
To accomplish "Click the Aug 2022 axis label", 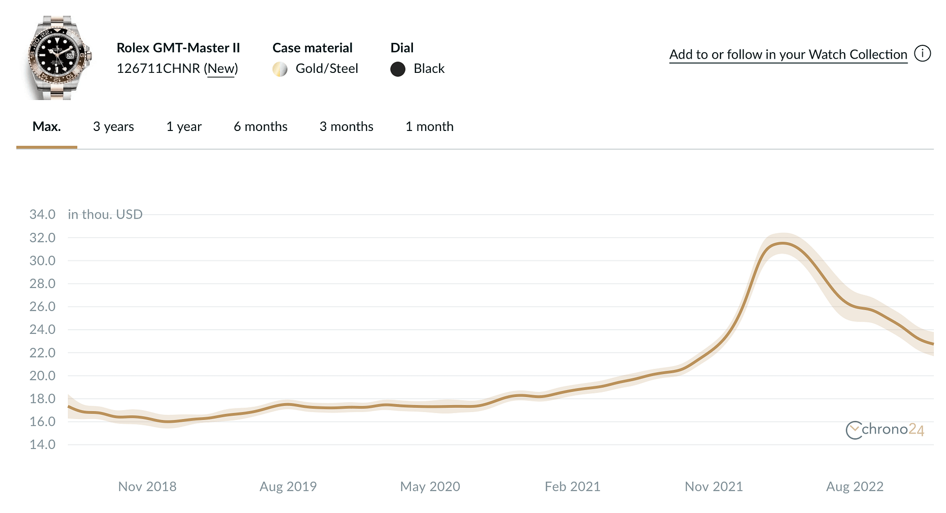I will 855,486.
